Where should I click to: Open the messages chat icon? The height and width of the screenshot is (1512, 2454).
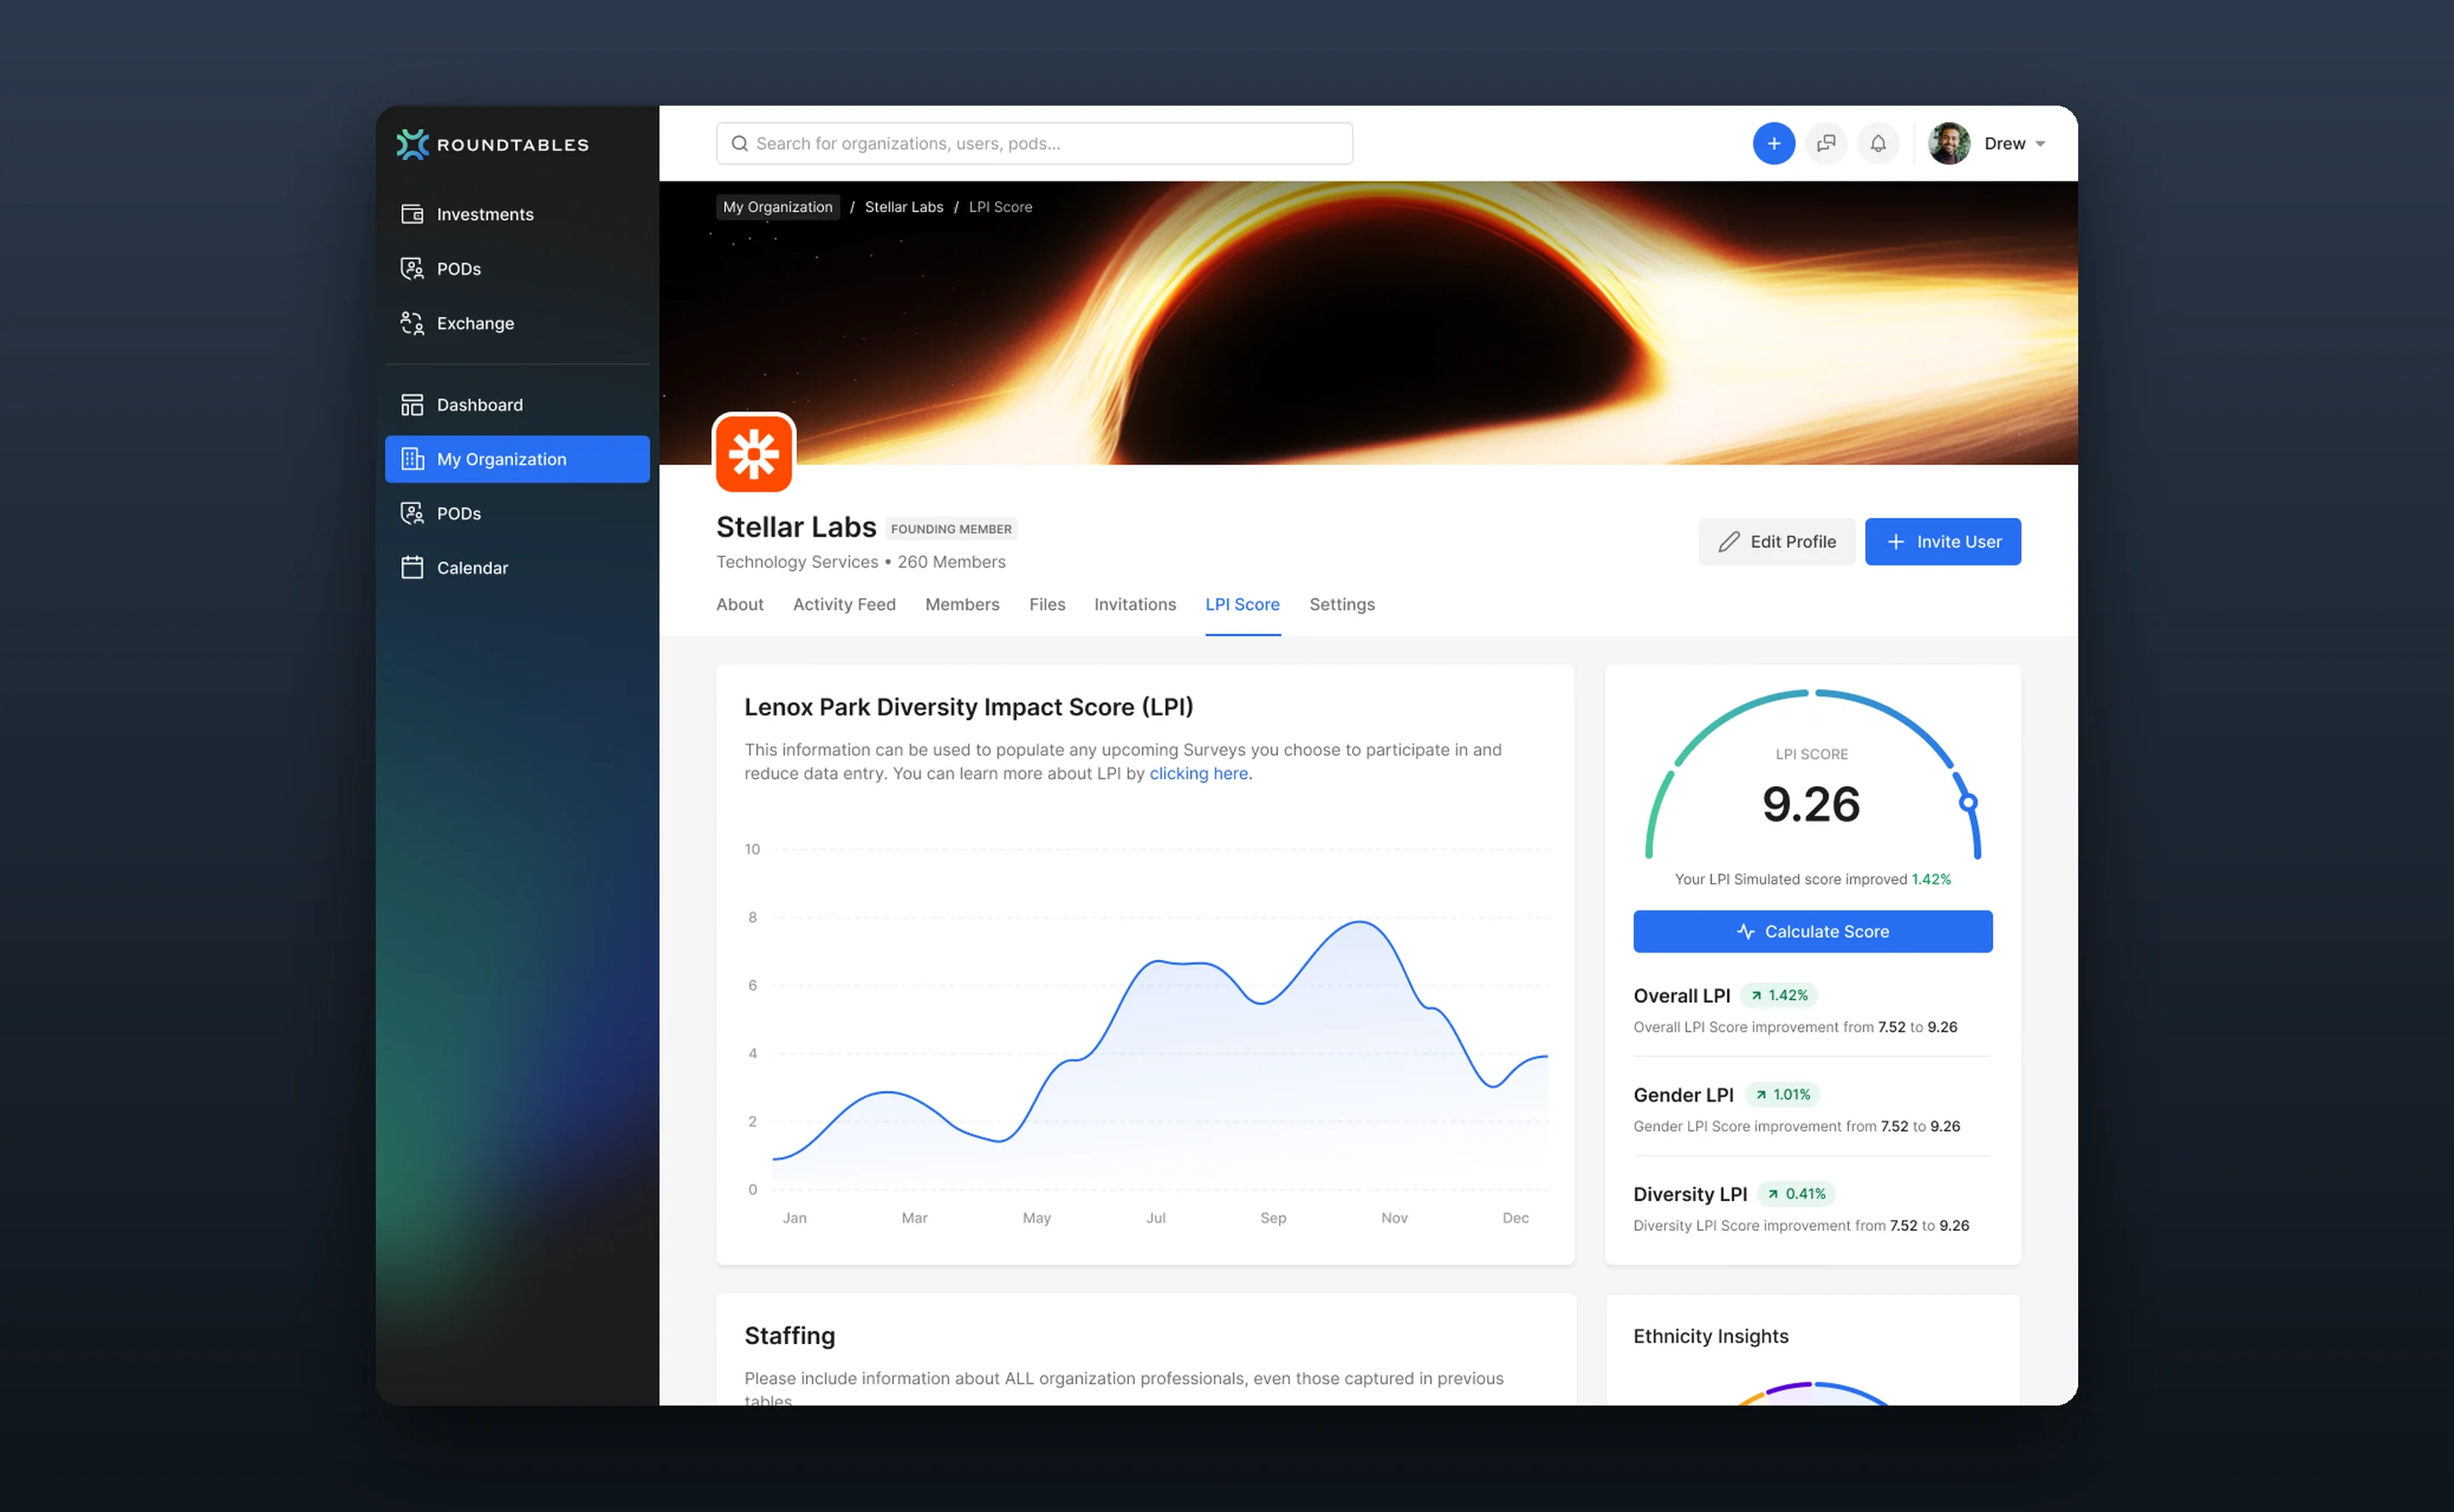[1826, 144]
